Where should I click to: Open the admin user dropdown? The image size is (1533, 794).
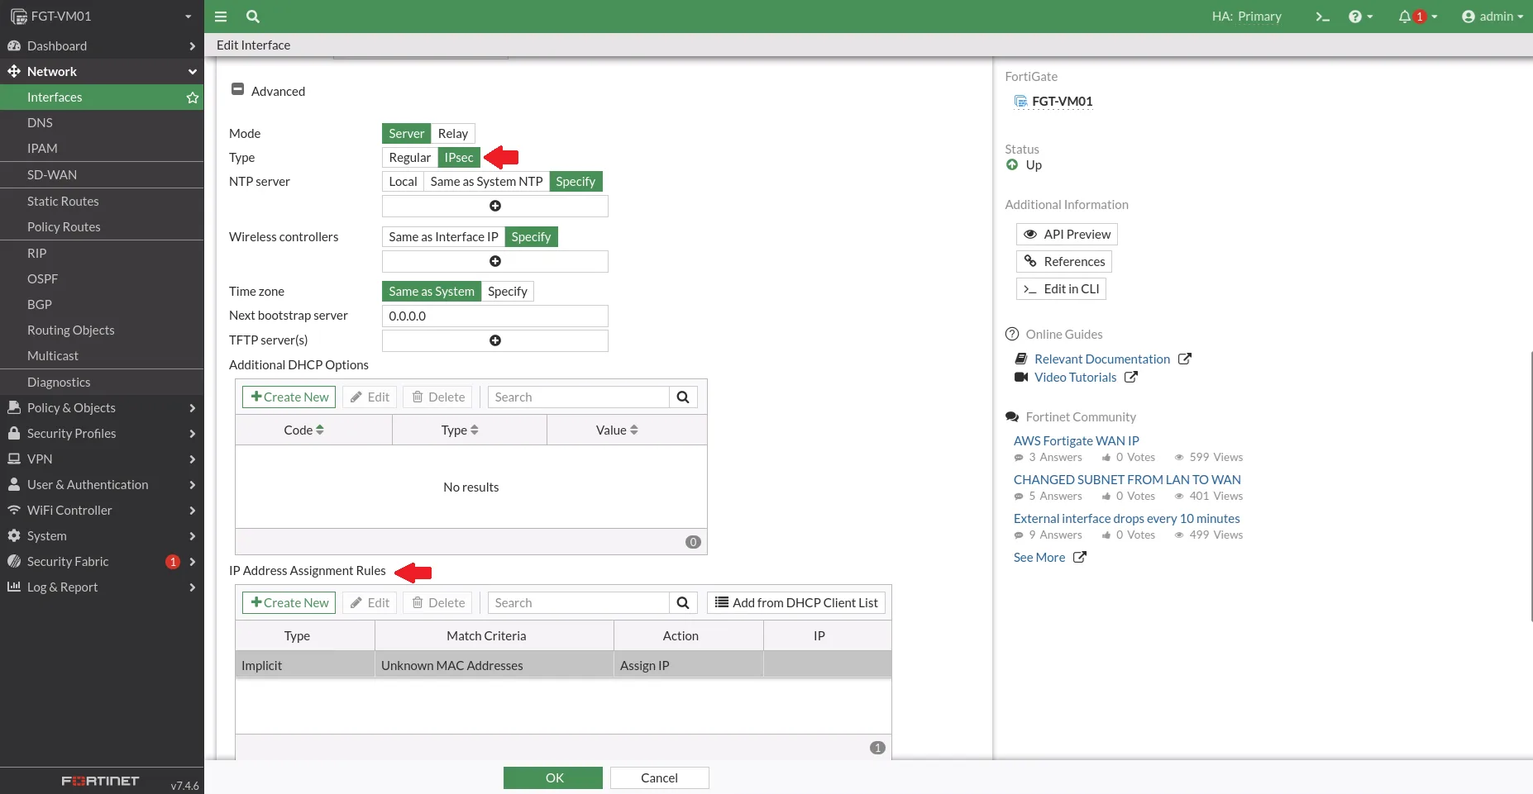(x=1492, y=17)
